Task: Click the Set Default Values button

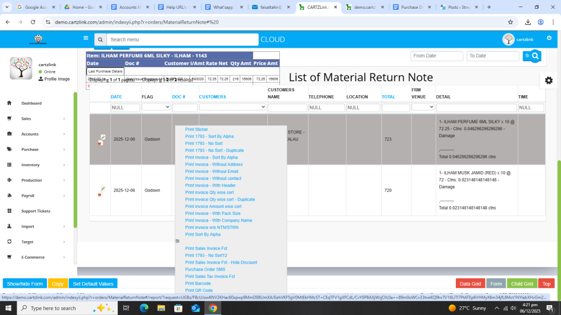Action: click(x=93, y=284)
